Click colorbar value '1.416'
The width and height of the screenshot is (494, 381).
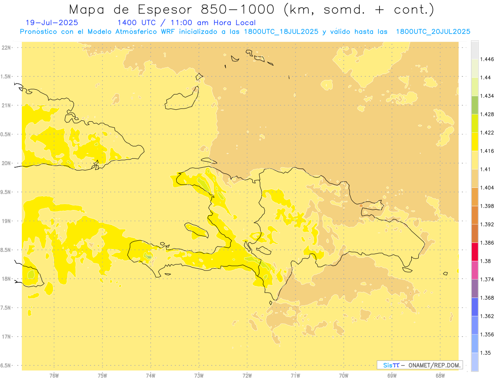coord(487,151)
